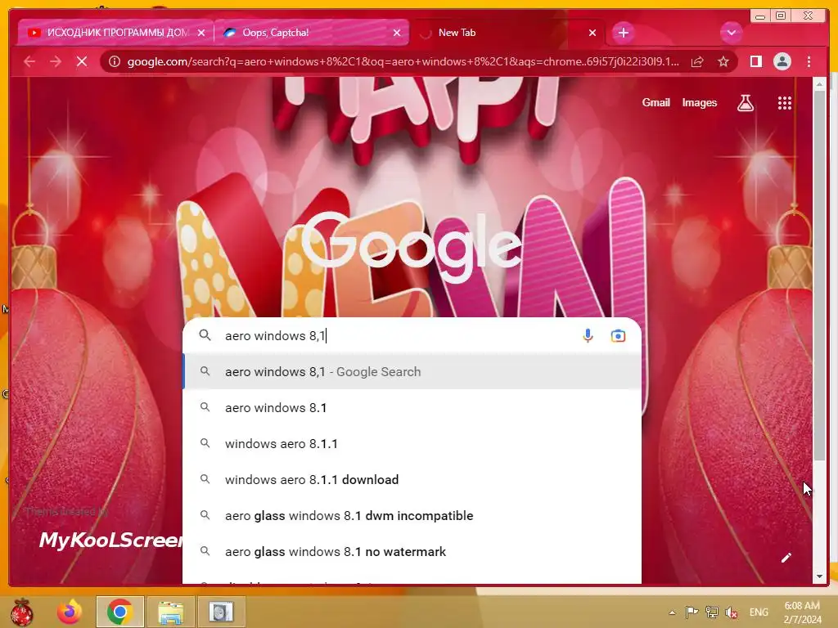Pick suggestion 'windows aero 8.1.1'
The height and width of the screenshot is (628, 838).
(x=412, y=444)
